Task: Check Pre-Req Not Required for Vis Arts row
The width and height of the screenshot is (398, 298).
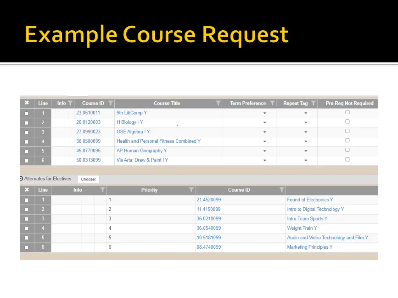Action: click(x=347, y=159)
